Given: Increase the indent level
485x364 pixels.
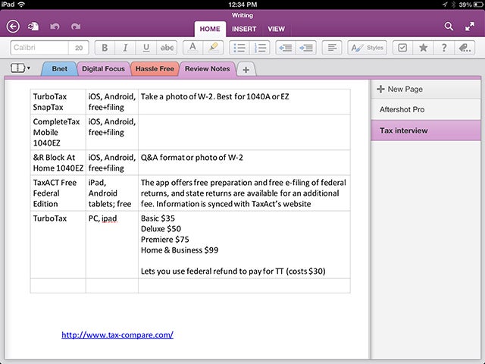Looking at the screenshot, I should click(x=306, y=48).
